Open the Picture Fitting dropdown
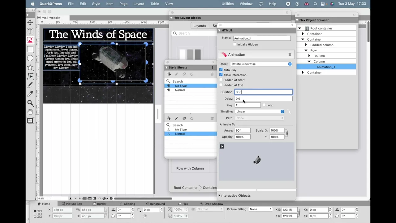 coord(260,209)
